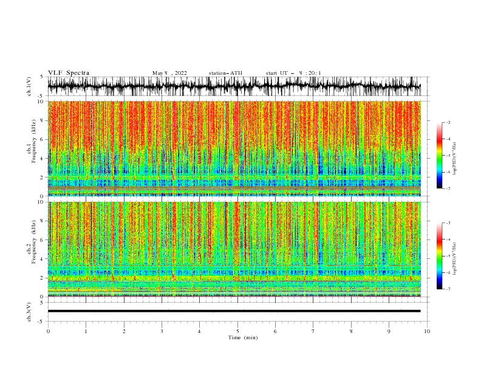Screen dimensions: 481x372
Task: Click the 'Time (min)' axis label
Action: click(243, 337)
